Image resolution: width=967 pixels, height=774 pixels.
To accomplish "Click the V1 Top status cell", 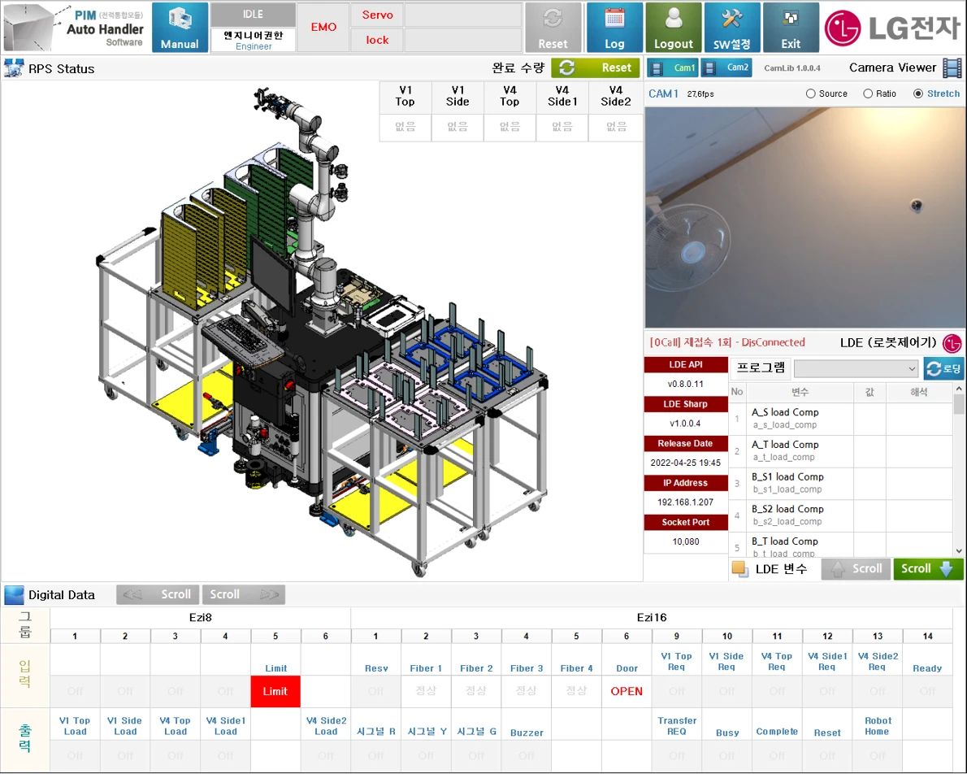I will 405,127.
